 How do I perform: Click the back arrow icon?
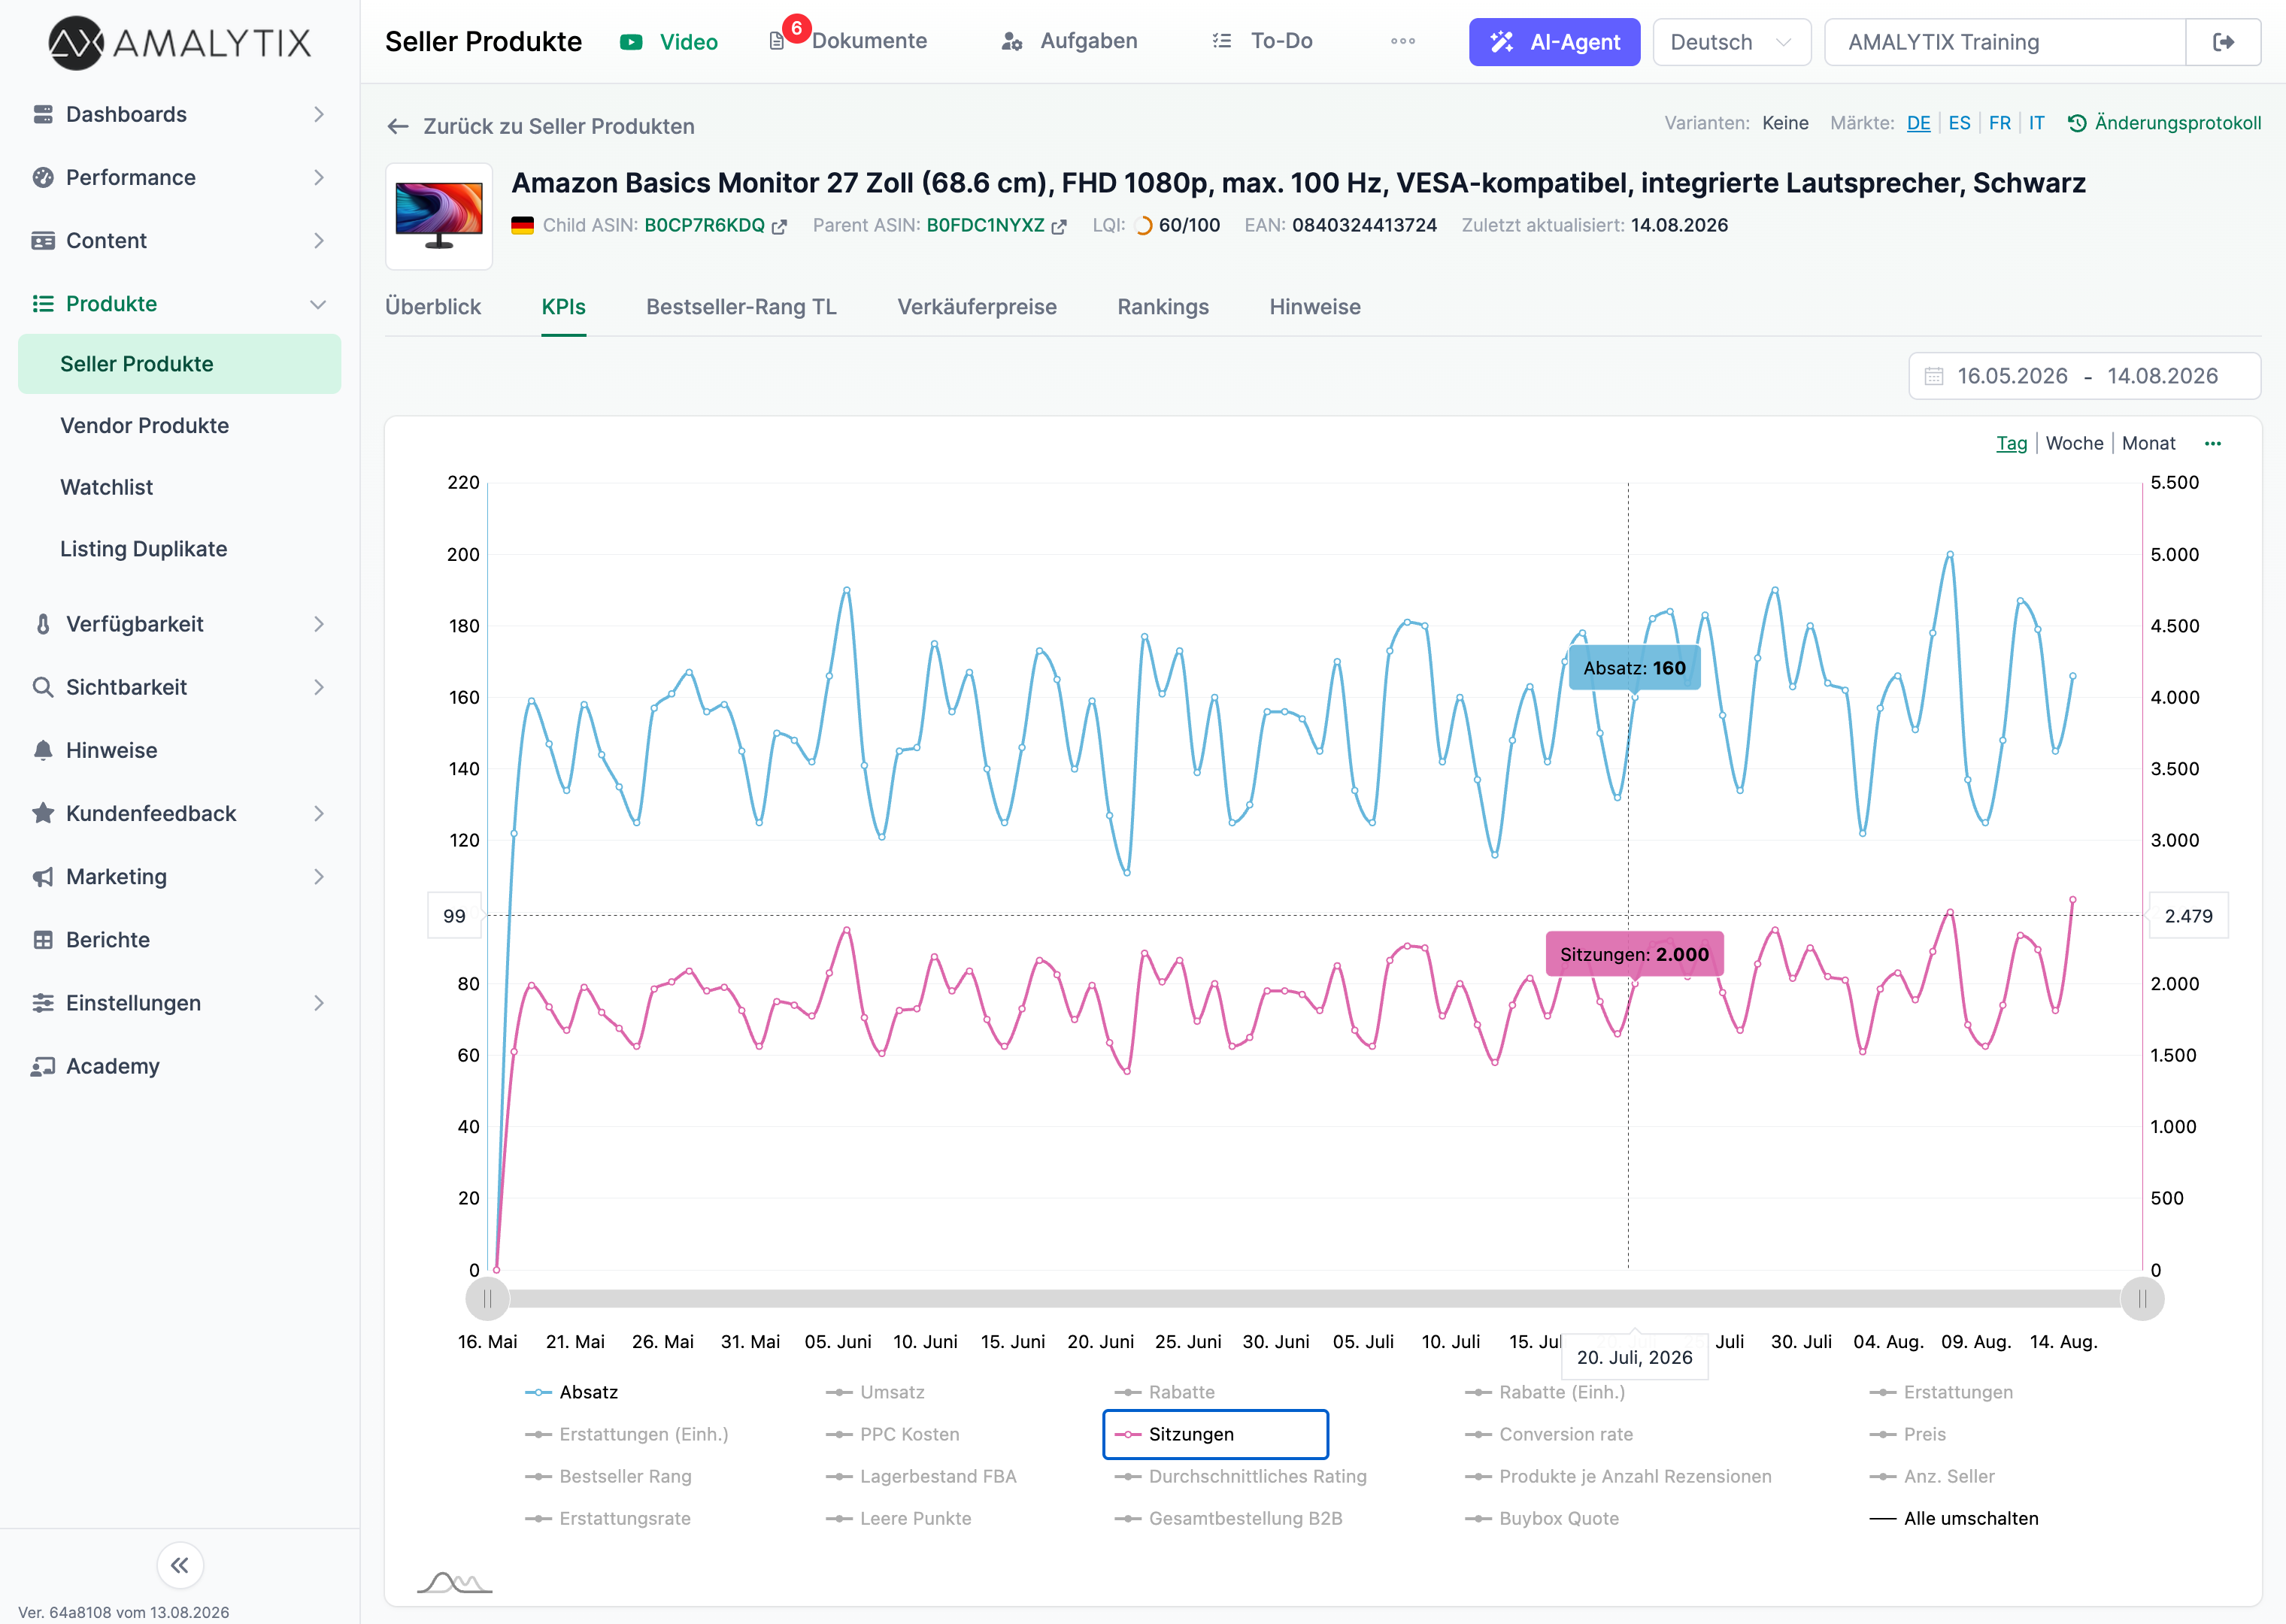coord(398,126)
